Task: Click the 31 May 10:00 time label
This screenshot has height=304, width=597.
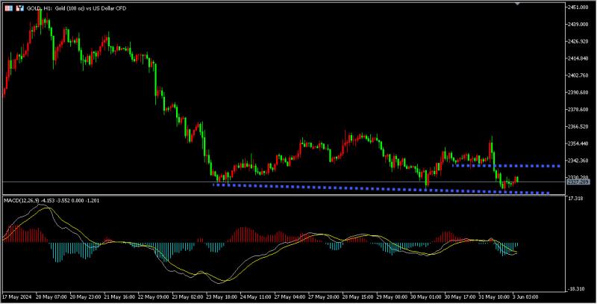Action: coord(494,297)
